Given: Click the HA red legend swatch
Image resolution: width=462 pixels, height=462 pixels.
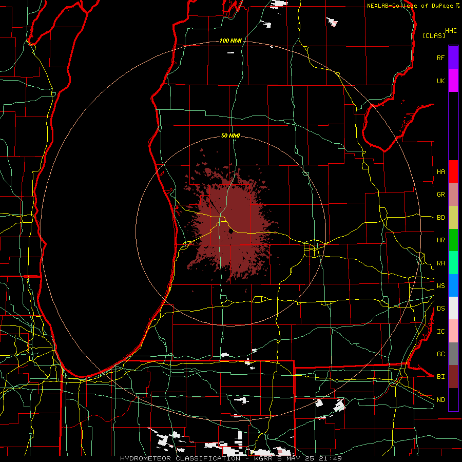Looking at the screenshot, I should click(453, 171).
